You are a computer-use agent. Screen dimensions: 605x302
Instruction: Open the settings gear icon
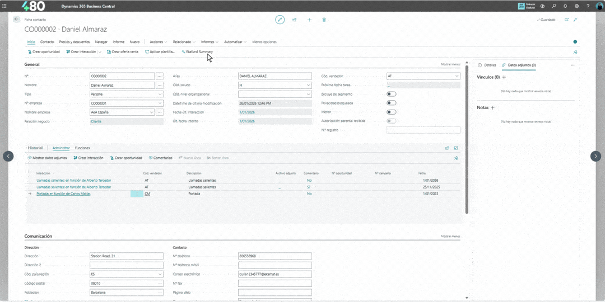(x=576, y=6)
